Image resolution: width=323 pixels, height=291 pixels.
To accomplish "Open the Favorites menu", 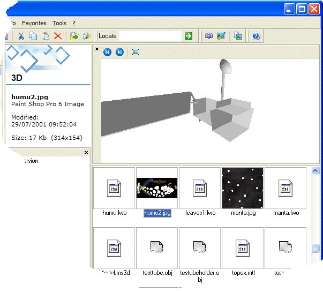I will [34, 23].
